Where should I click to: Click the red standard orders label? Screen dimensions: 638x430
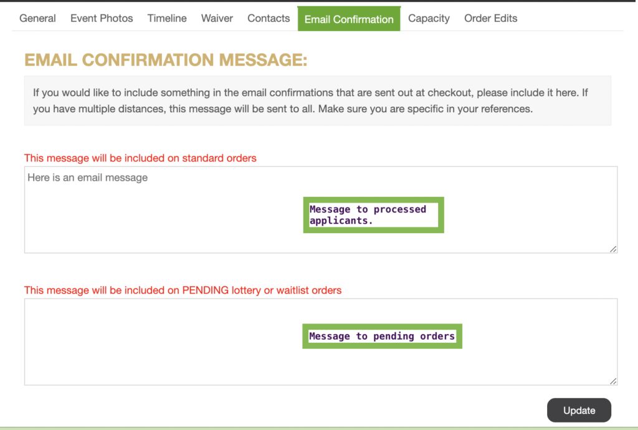pyautogui.click(x=140, y=158)
